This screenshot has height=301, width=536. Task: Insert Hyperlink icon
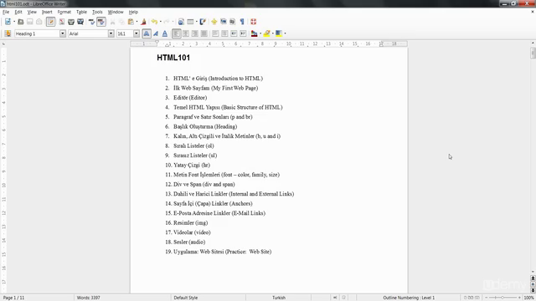(x=181, y=22)
